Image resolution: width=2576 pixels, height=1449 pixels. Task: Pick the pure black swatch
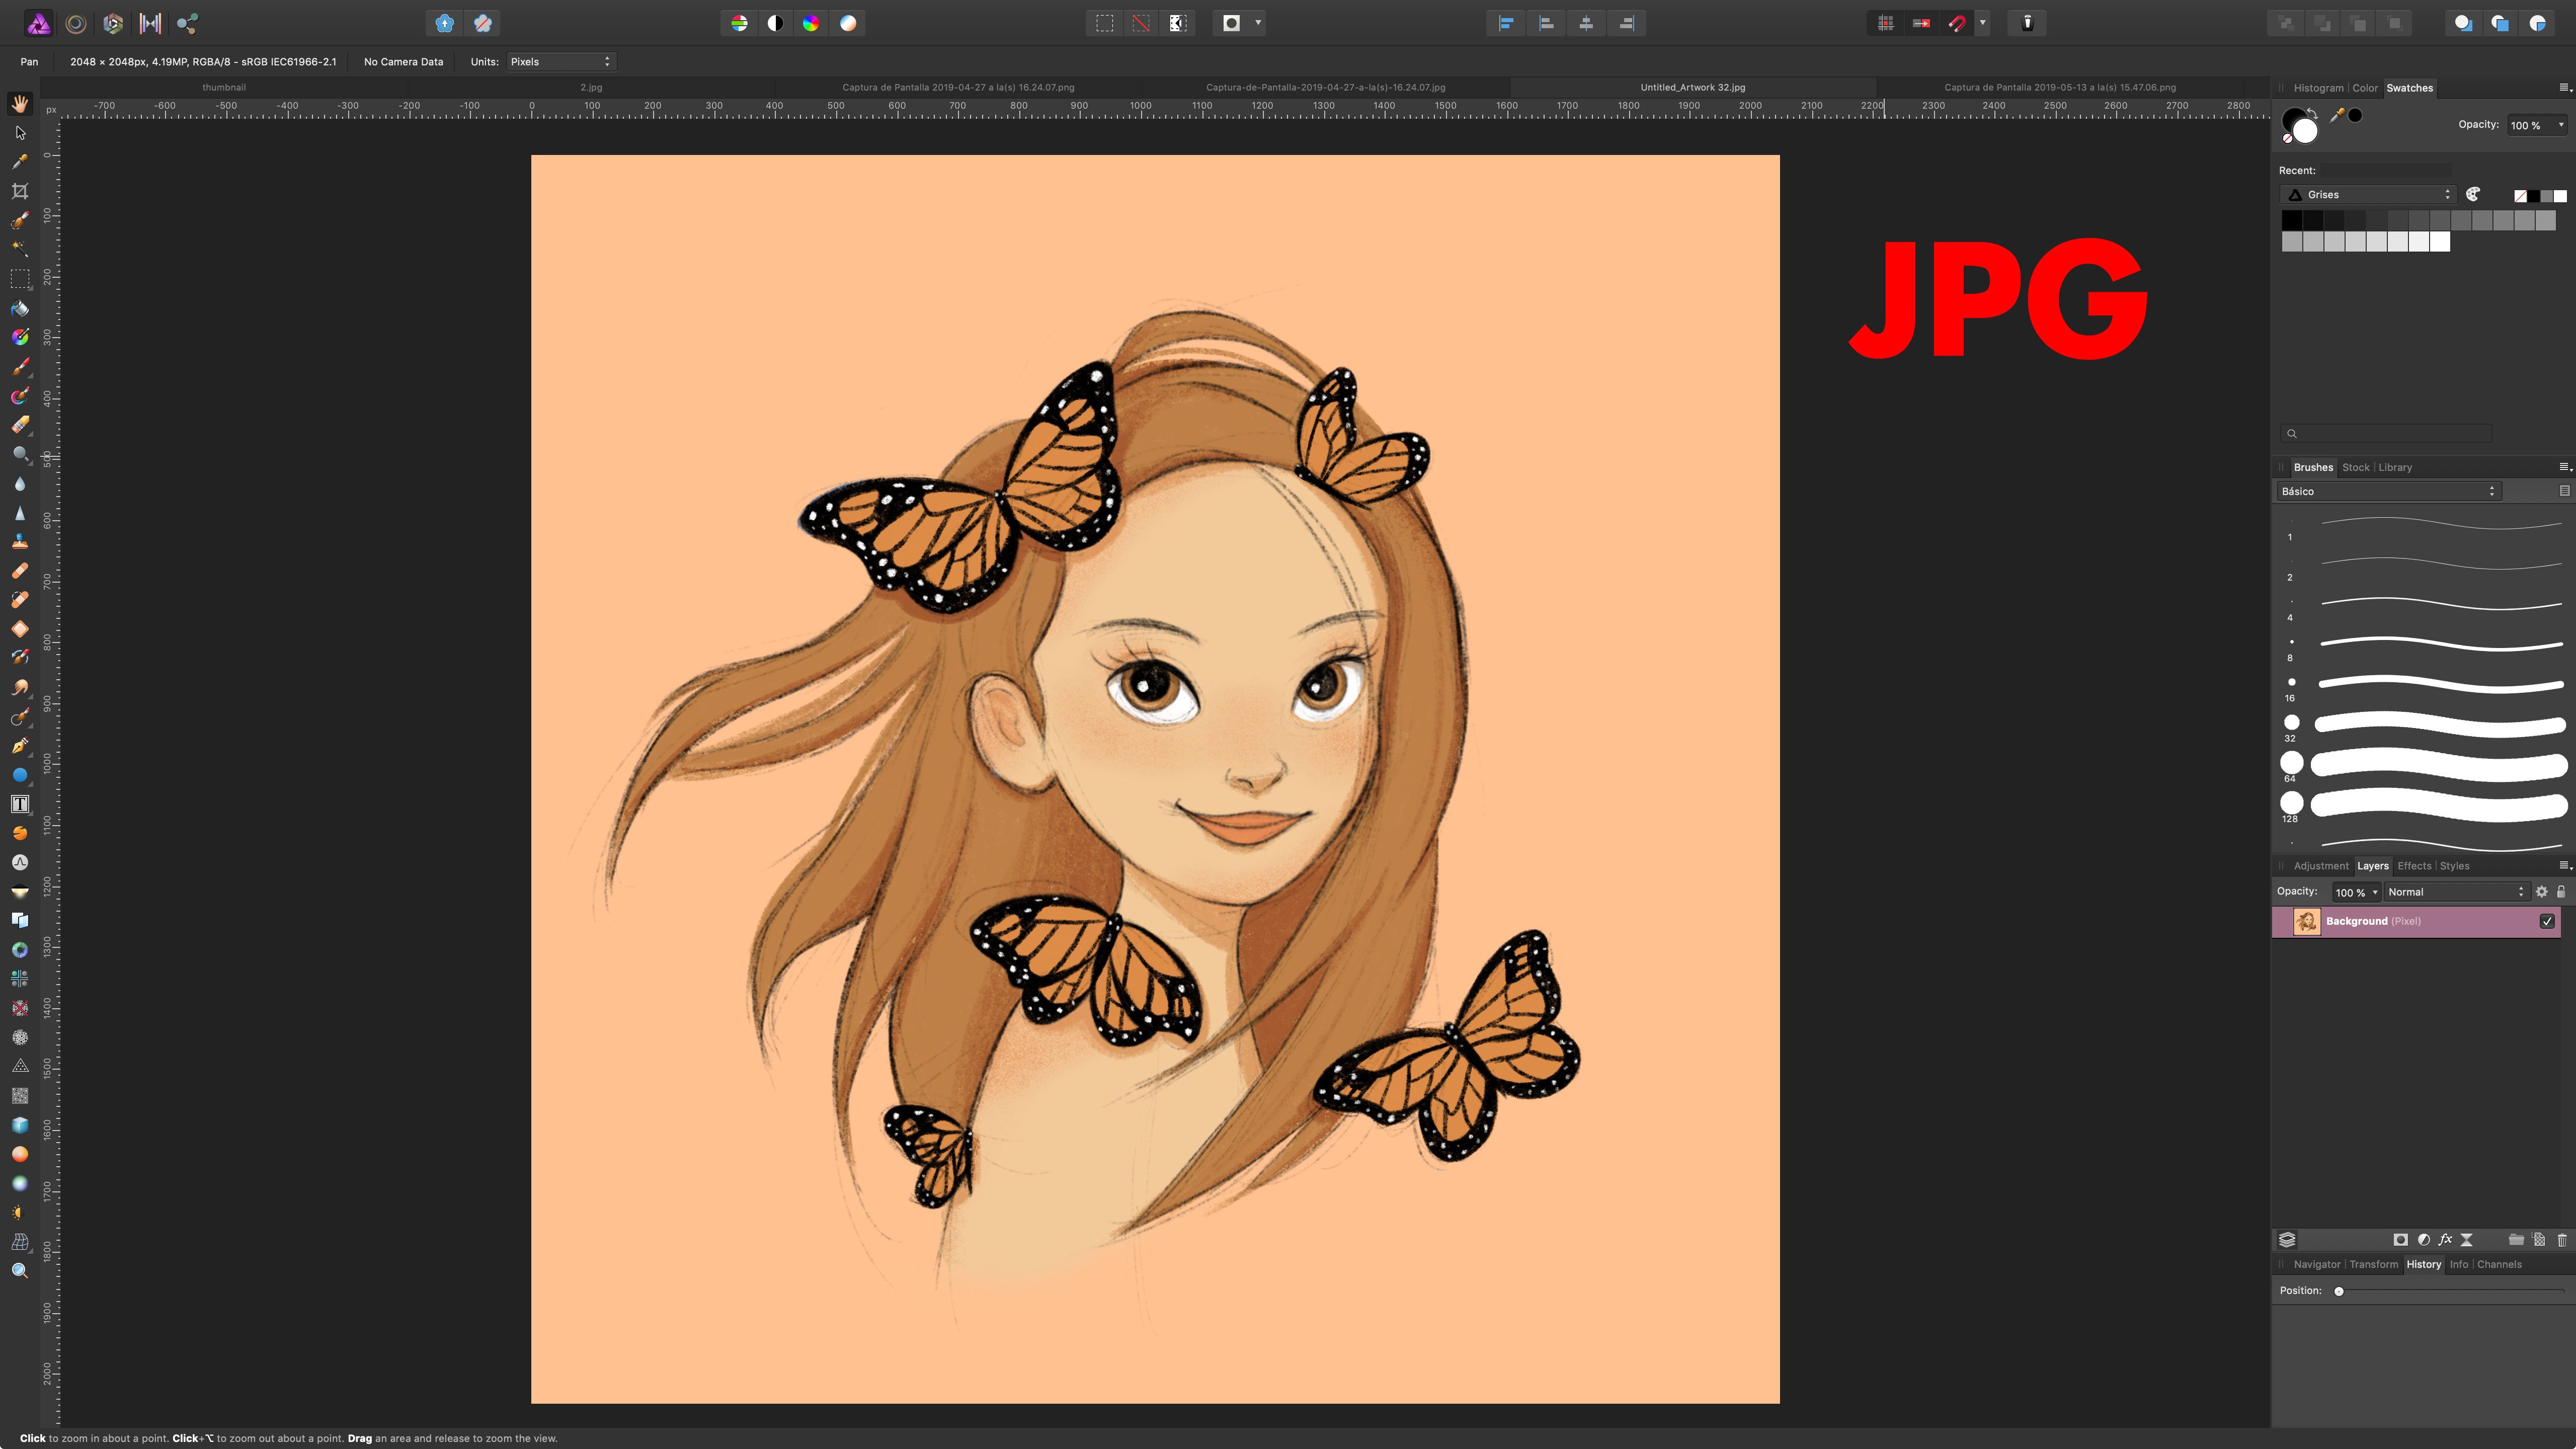2291,220
